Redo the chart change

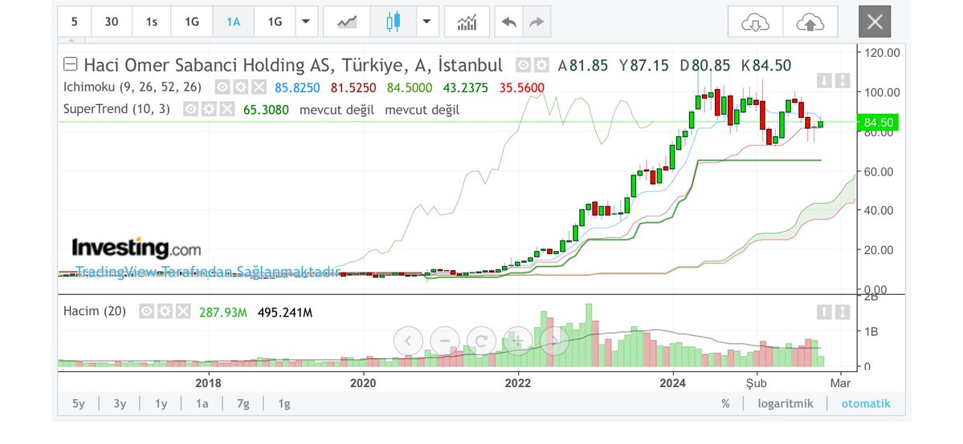(x=537, y=22)
